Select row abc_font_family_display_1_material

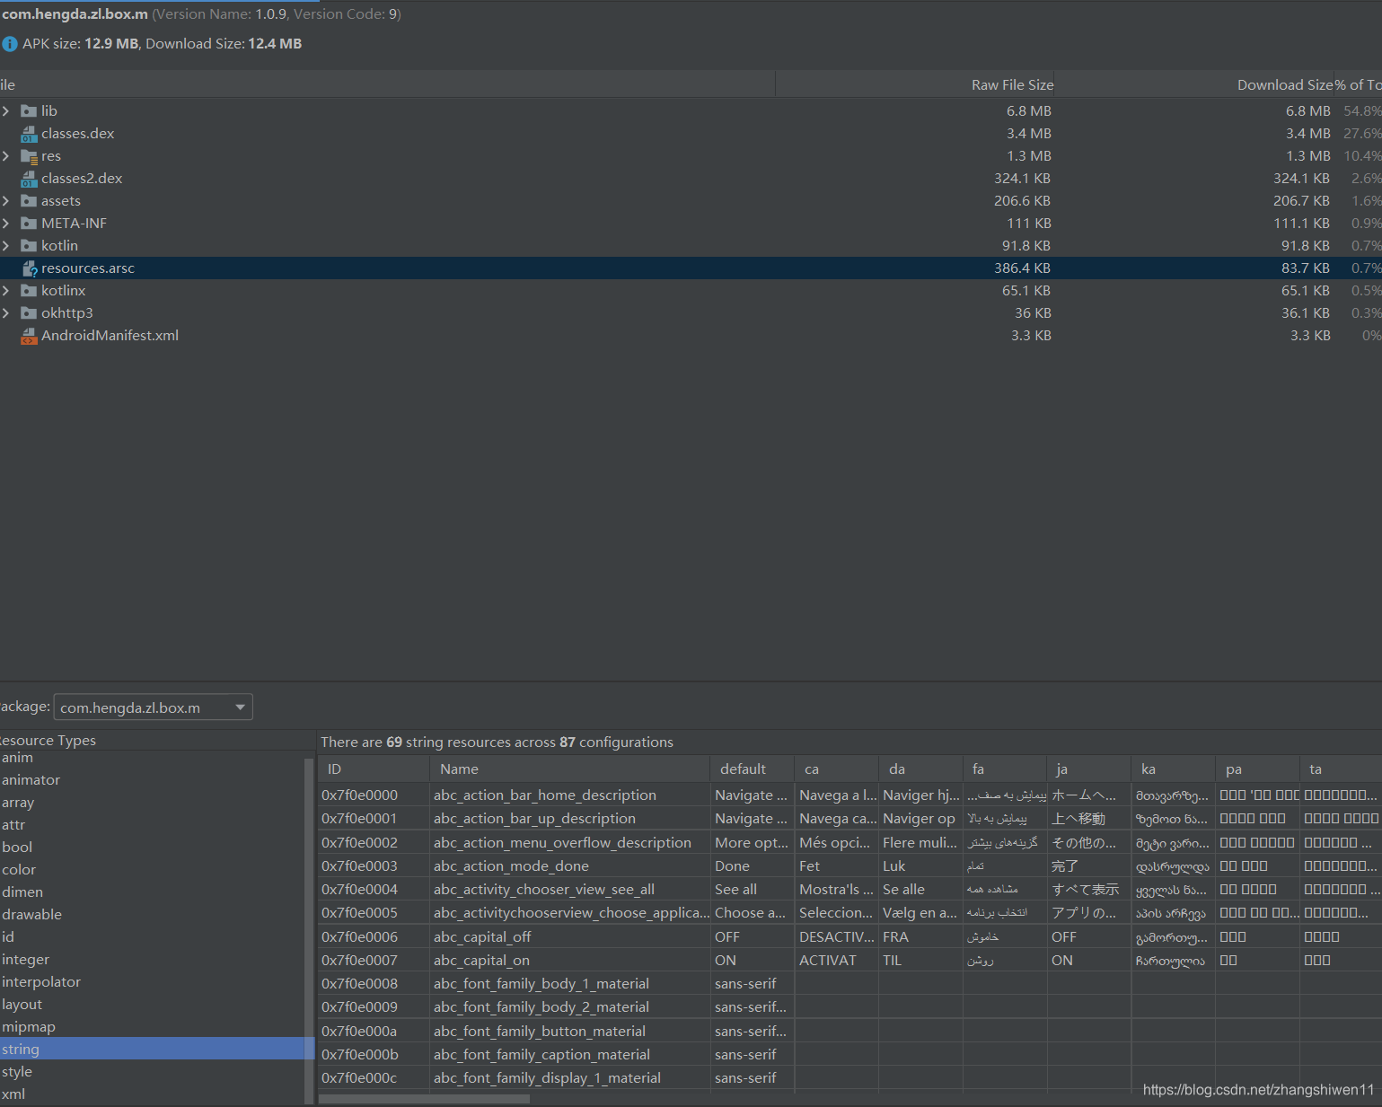tap(849, 1078)
